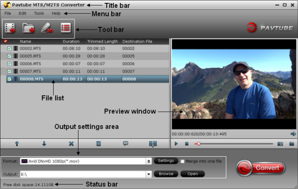This screenshot has height=189, width=298.
Task: Remove selected file with X icon
Action: 71,144
